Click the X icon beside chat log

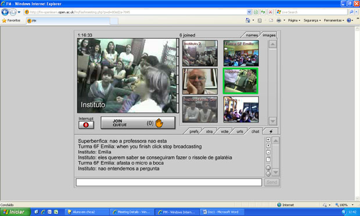point(268,146)
